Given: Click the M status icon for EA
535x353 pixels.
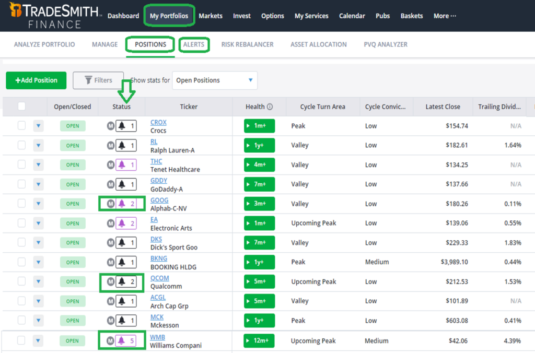Looking at the screenshot, I should pos(111,223).
